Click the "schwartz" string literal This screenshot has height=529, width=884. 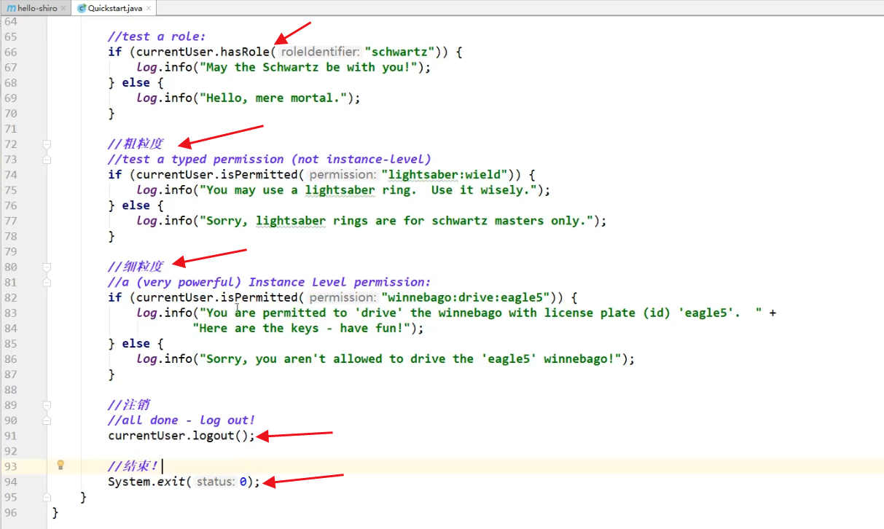click(x=401, y=52)
